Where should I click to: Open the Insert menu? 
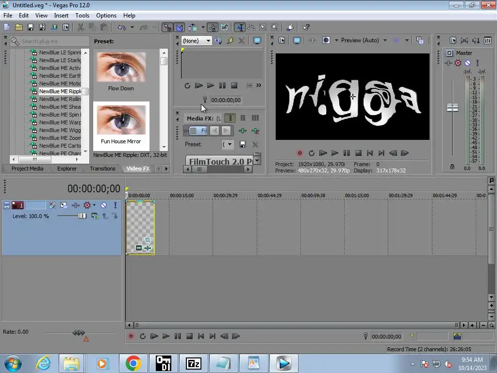(x=61, y=15)
